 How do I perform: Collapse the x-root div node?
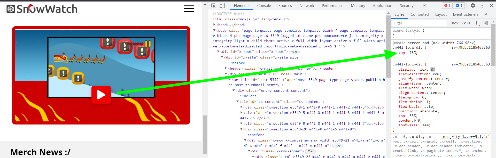click(x=218, y=52)
